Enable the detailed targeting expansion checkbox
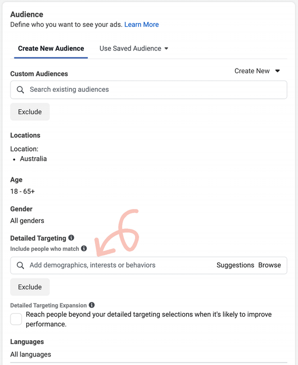 pos(16,319)
